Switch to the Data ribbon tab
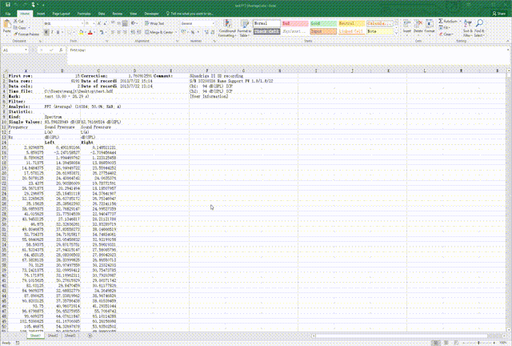This screenshot has height=346, width=512. coord(102,14)
